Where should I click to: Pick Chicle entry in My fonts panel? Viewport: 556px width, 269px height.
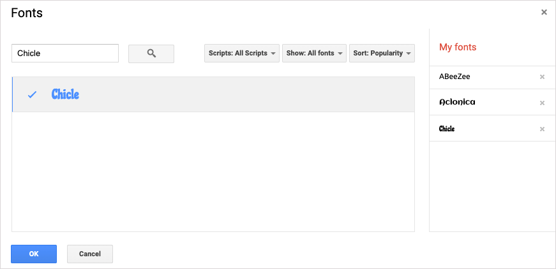[447, 129]
